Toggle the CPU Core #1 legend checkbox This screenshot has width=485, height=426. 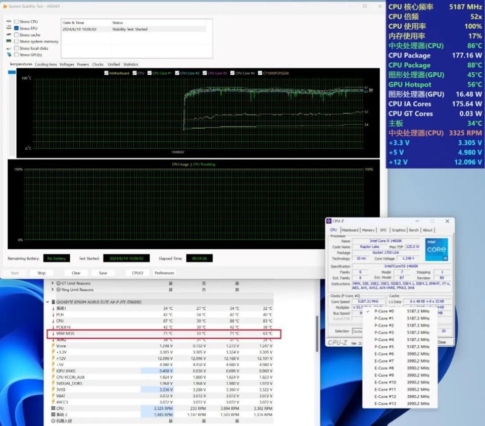[x=150, y=73]
